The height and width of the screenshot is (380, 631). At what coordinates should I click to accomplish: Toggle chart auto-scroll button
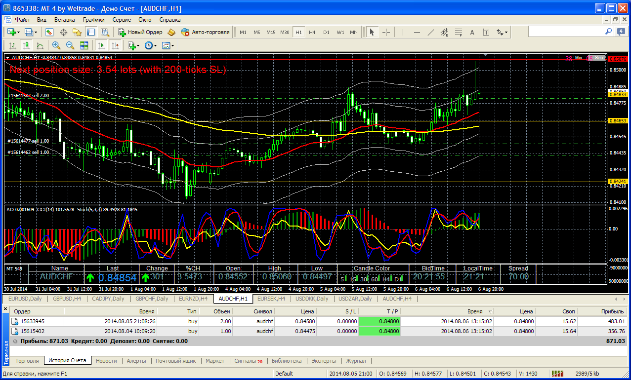click(x=101, y=45)
